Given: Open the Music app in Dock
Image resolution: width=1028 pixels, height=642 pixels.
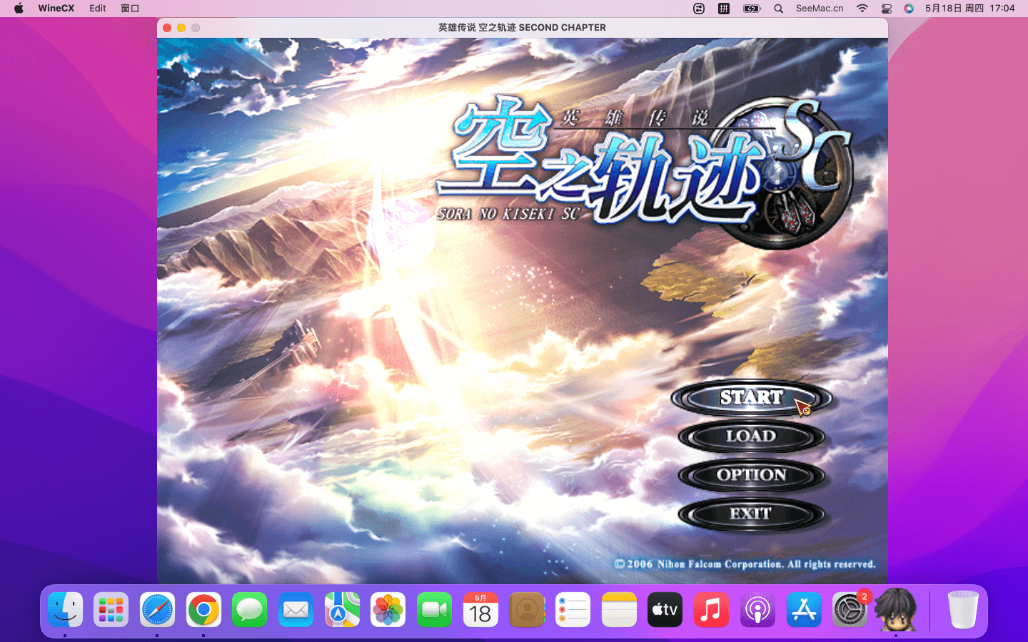Looking at the screenshot, I should click(711, 610).
